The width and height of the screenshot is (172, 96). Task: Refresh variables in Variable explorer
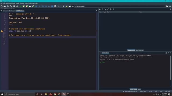[x=113, y=9]
